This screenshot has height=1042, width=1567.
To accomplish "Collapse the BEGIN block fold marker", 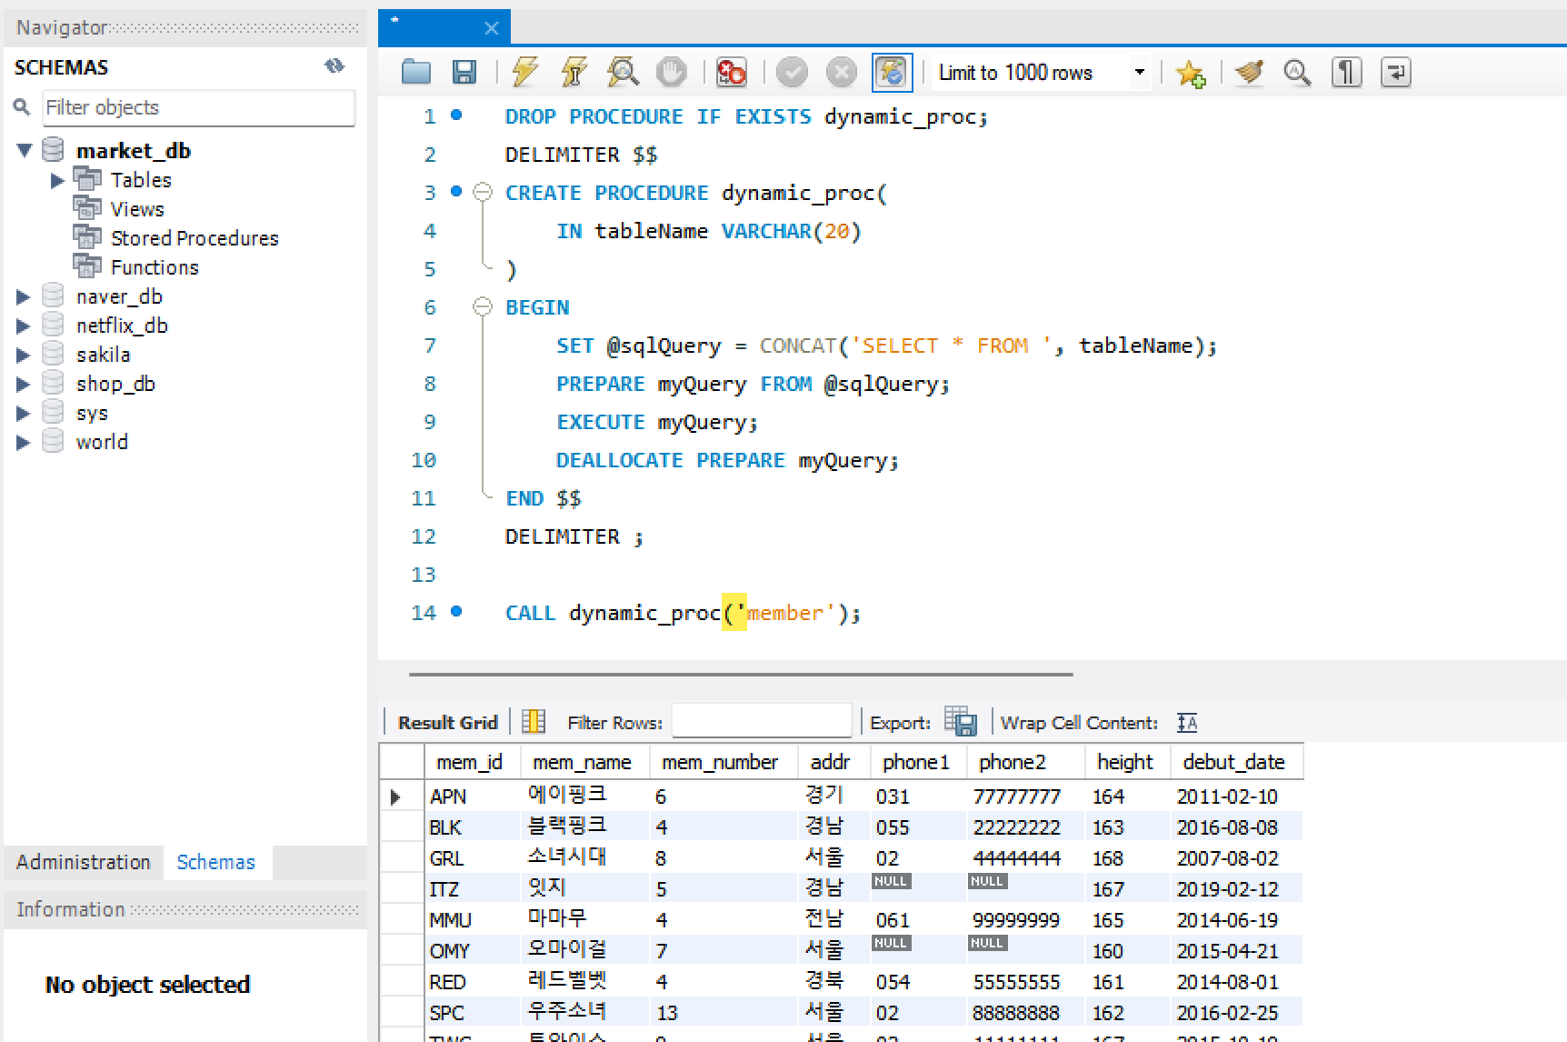I will [x=483, y=307].
